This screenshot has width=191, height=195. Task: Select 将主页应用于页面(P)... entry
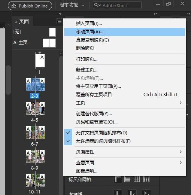point(124,86)
